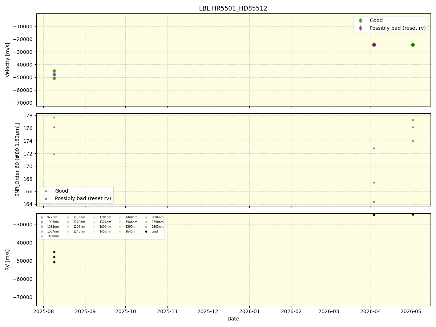Click the 2025-11 date tick label
436x327 pixels.
[167, 311]
